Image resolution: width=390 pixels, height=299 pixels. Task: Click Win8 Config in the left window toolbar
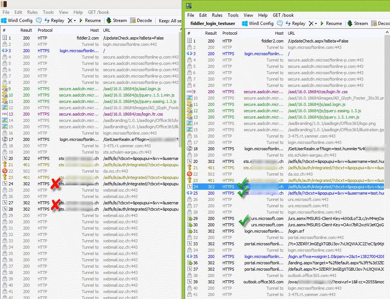pyautogui.click(x=17, y=21)
